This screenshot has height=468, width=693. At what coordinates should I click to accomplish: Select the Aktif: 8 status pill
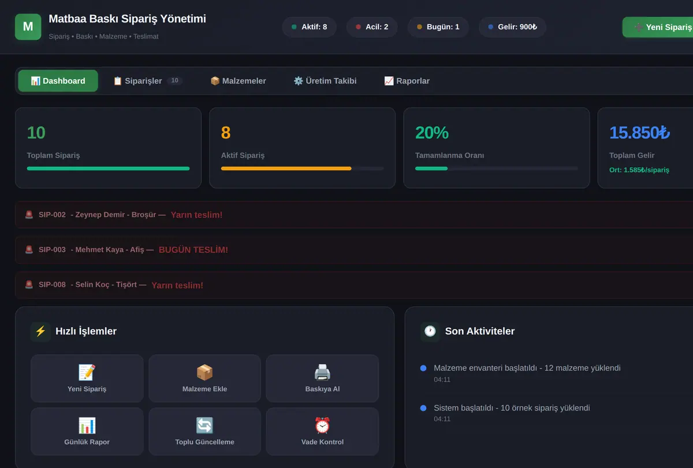pyautogui.click(x=309, y=27)
